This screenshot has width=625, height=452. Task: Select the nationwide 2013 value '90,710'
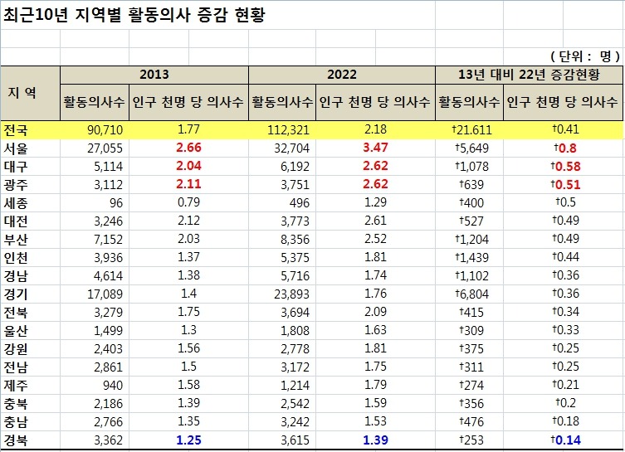pos(105,130)
